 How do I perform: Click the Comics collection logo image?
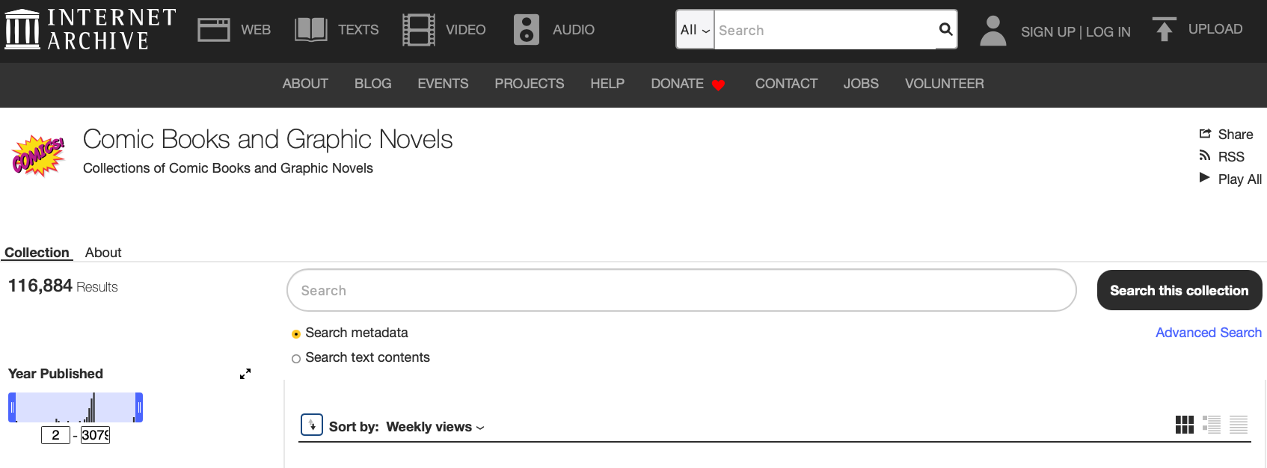[38, 156]
